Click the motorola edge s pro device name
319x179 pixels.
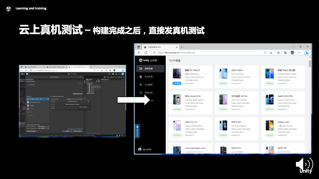(195, 148)
